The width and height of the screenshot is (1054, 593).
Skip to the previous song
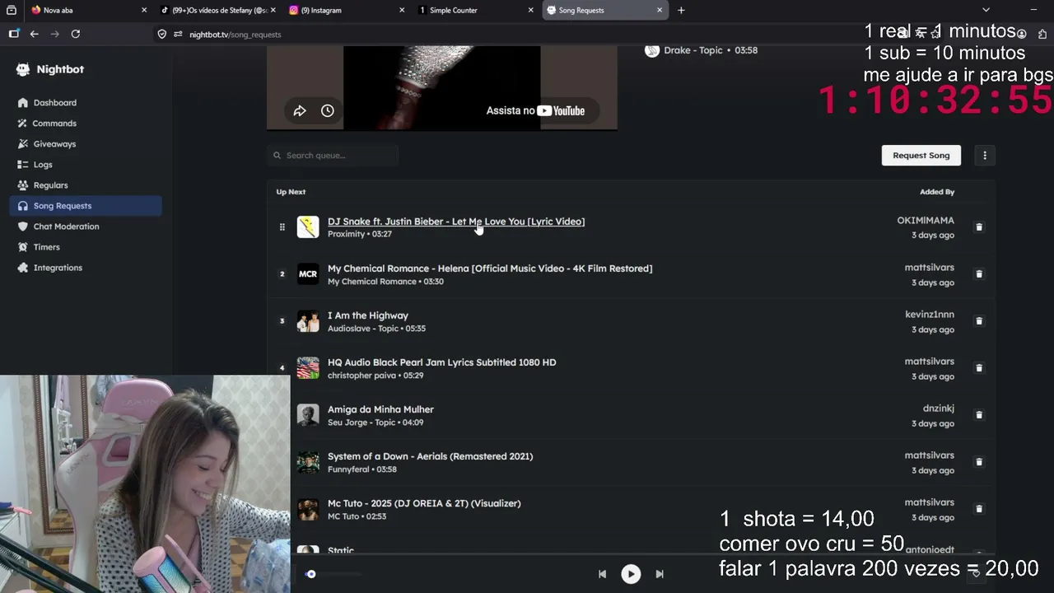(602, 574)
